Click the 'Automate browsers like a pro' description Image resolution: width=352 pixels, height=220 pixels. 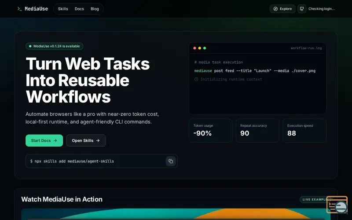click(x=92, y=118)
